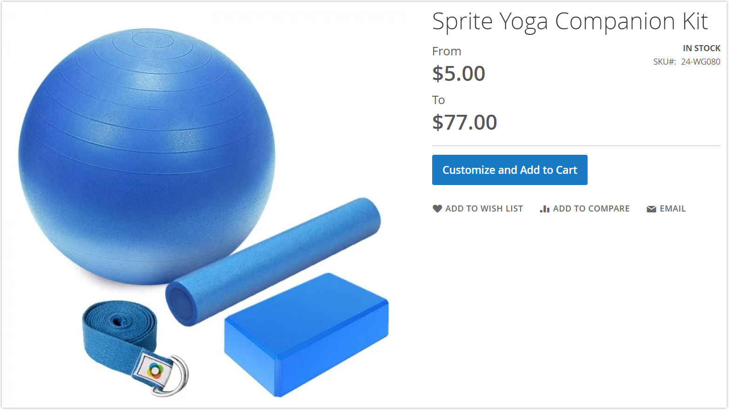Click the Sprite Yoga Companion Kit title
The width and height of the screenshot is (729, 410).
tap(570, 21)
